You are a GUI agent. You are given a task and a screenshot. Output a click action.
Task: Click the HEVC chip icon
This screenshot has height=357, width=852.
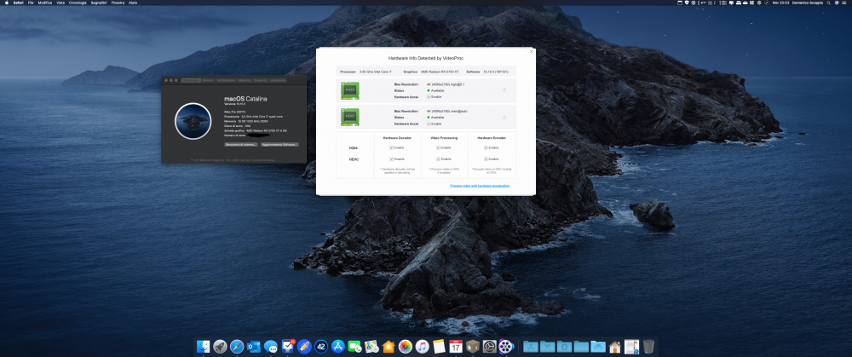(350, 117)
